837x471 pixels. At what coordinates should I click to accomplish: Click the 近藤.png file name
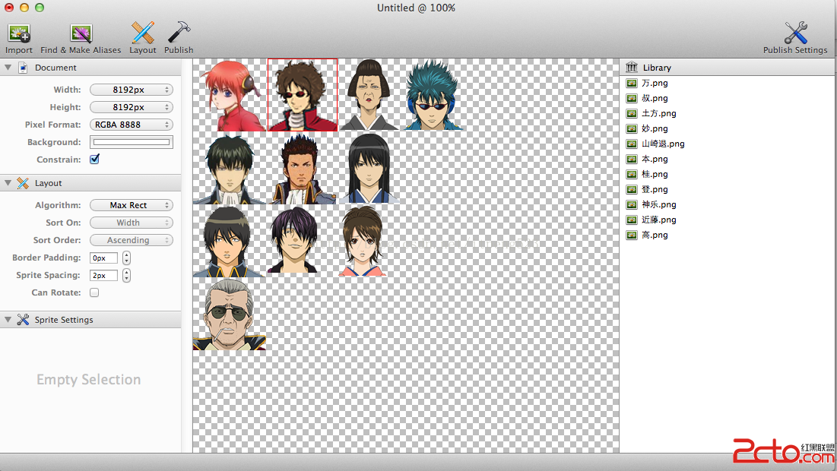pos(658,220)
